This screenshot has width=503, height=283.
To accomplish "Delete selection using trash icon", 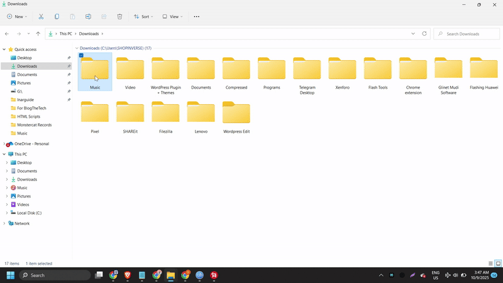I will [x=119, y=16].
